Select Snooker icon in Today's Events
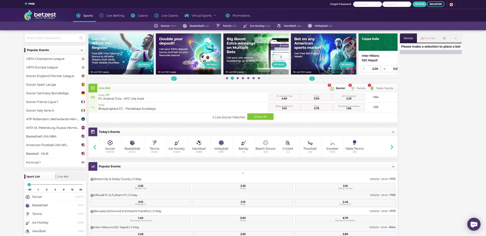Screen dimensions: 486x236 click(332, 143)
